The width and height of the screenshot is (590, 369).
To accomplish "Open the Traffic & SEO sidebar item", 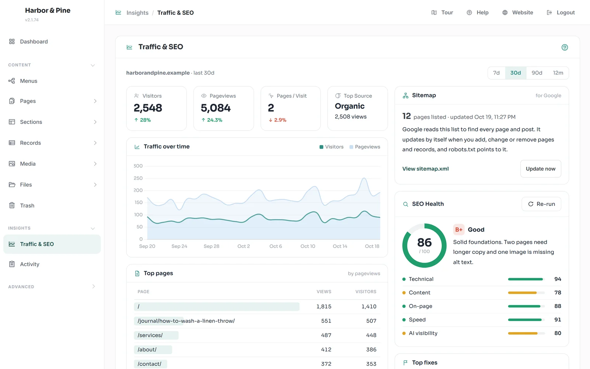I will [52, 244].
